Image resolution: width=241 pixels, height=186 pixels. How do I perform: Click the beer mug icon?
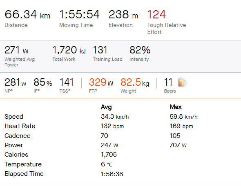click(182, 82)
